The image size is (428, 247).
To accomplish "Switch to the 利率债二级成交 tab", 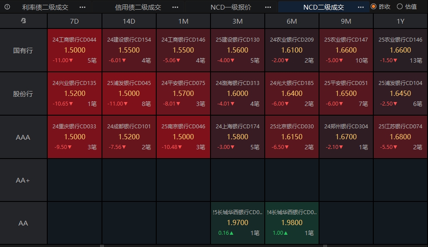I will coord(46,7).
